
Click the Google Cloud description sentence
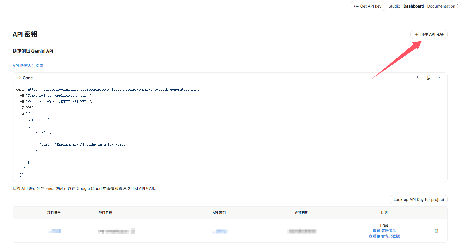point(85,189)
